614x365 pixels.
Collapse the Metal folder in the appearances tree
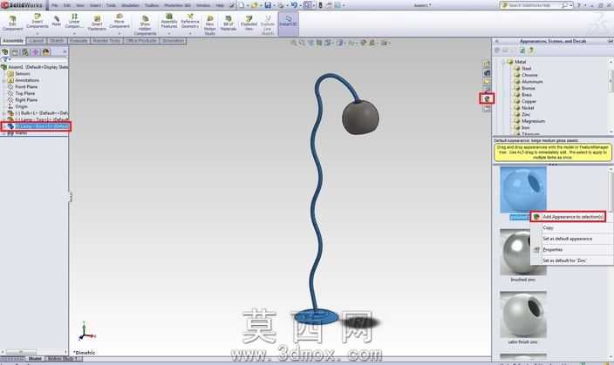pos(503,62)
